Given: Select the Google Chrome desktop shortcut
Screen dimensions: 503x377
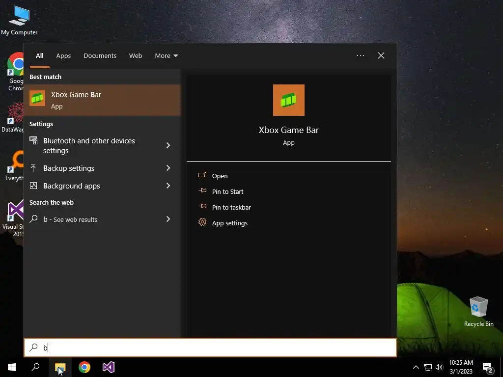Looking at the screenshot, I should 15,72.
